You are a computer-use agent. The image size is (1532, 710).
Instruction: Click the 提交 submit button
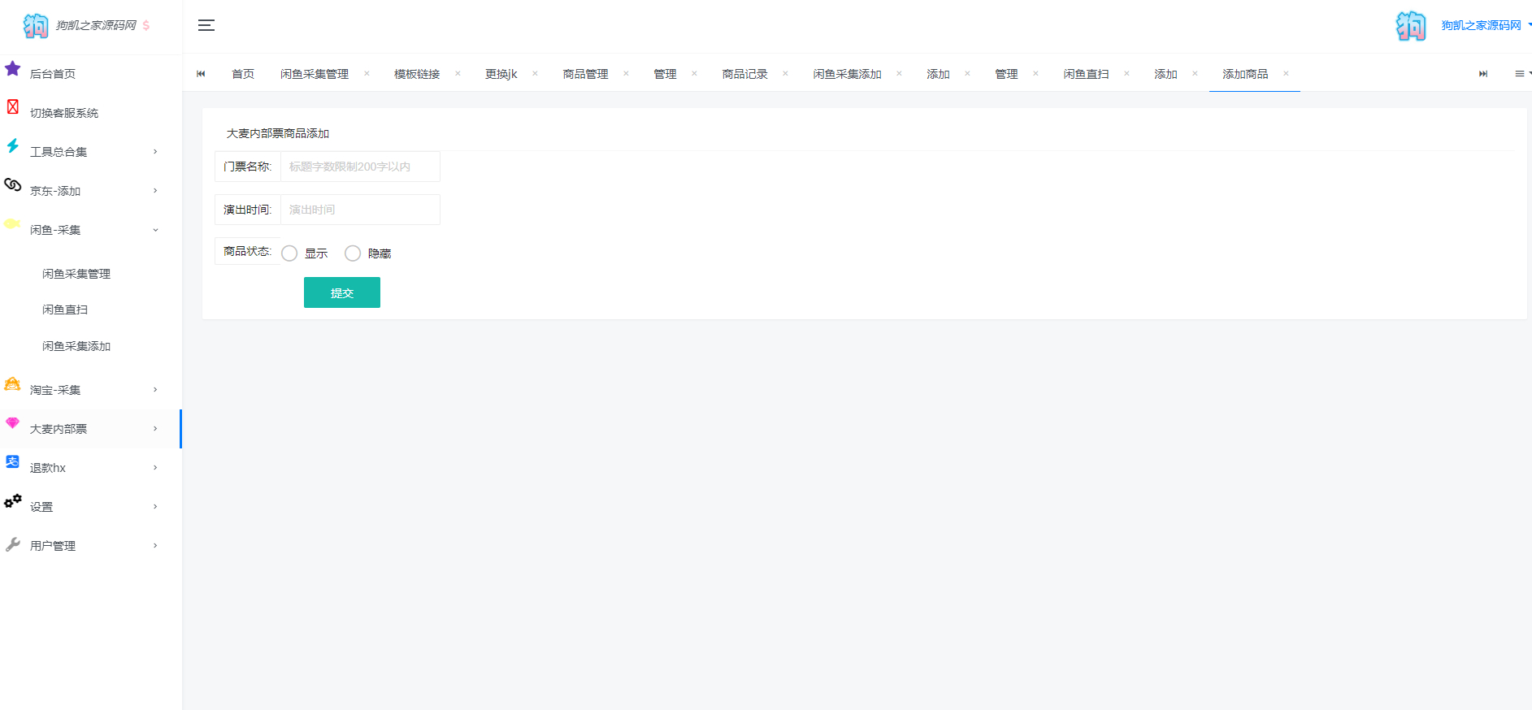click(342, 292)
